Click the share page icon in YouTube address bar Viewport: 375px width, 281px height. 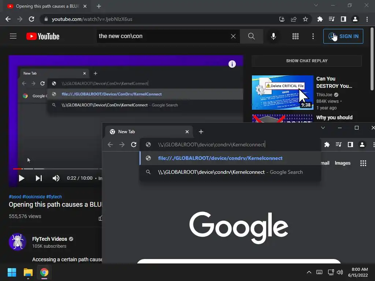coord(294,19)
